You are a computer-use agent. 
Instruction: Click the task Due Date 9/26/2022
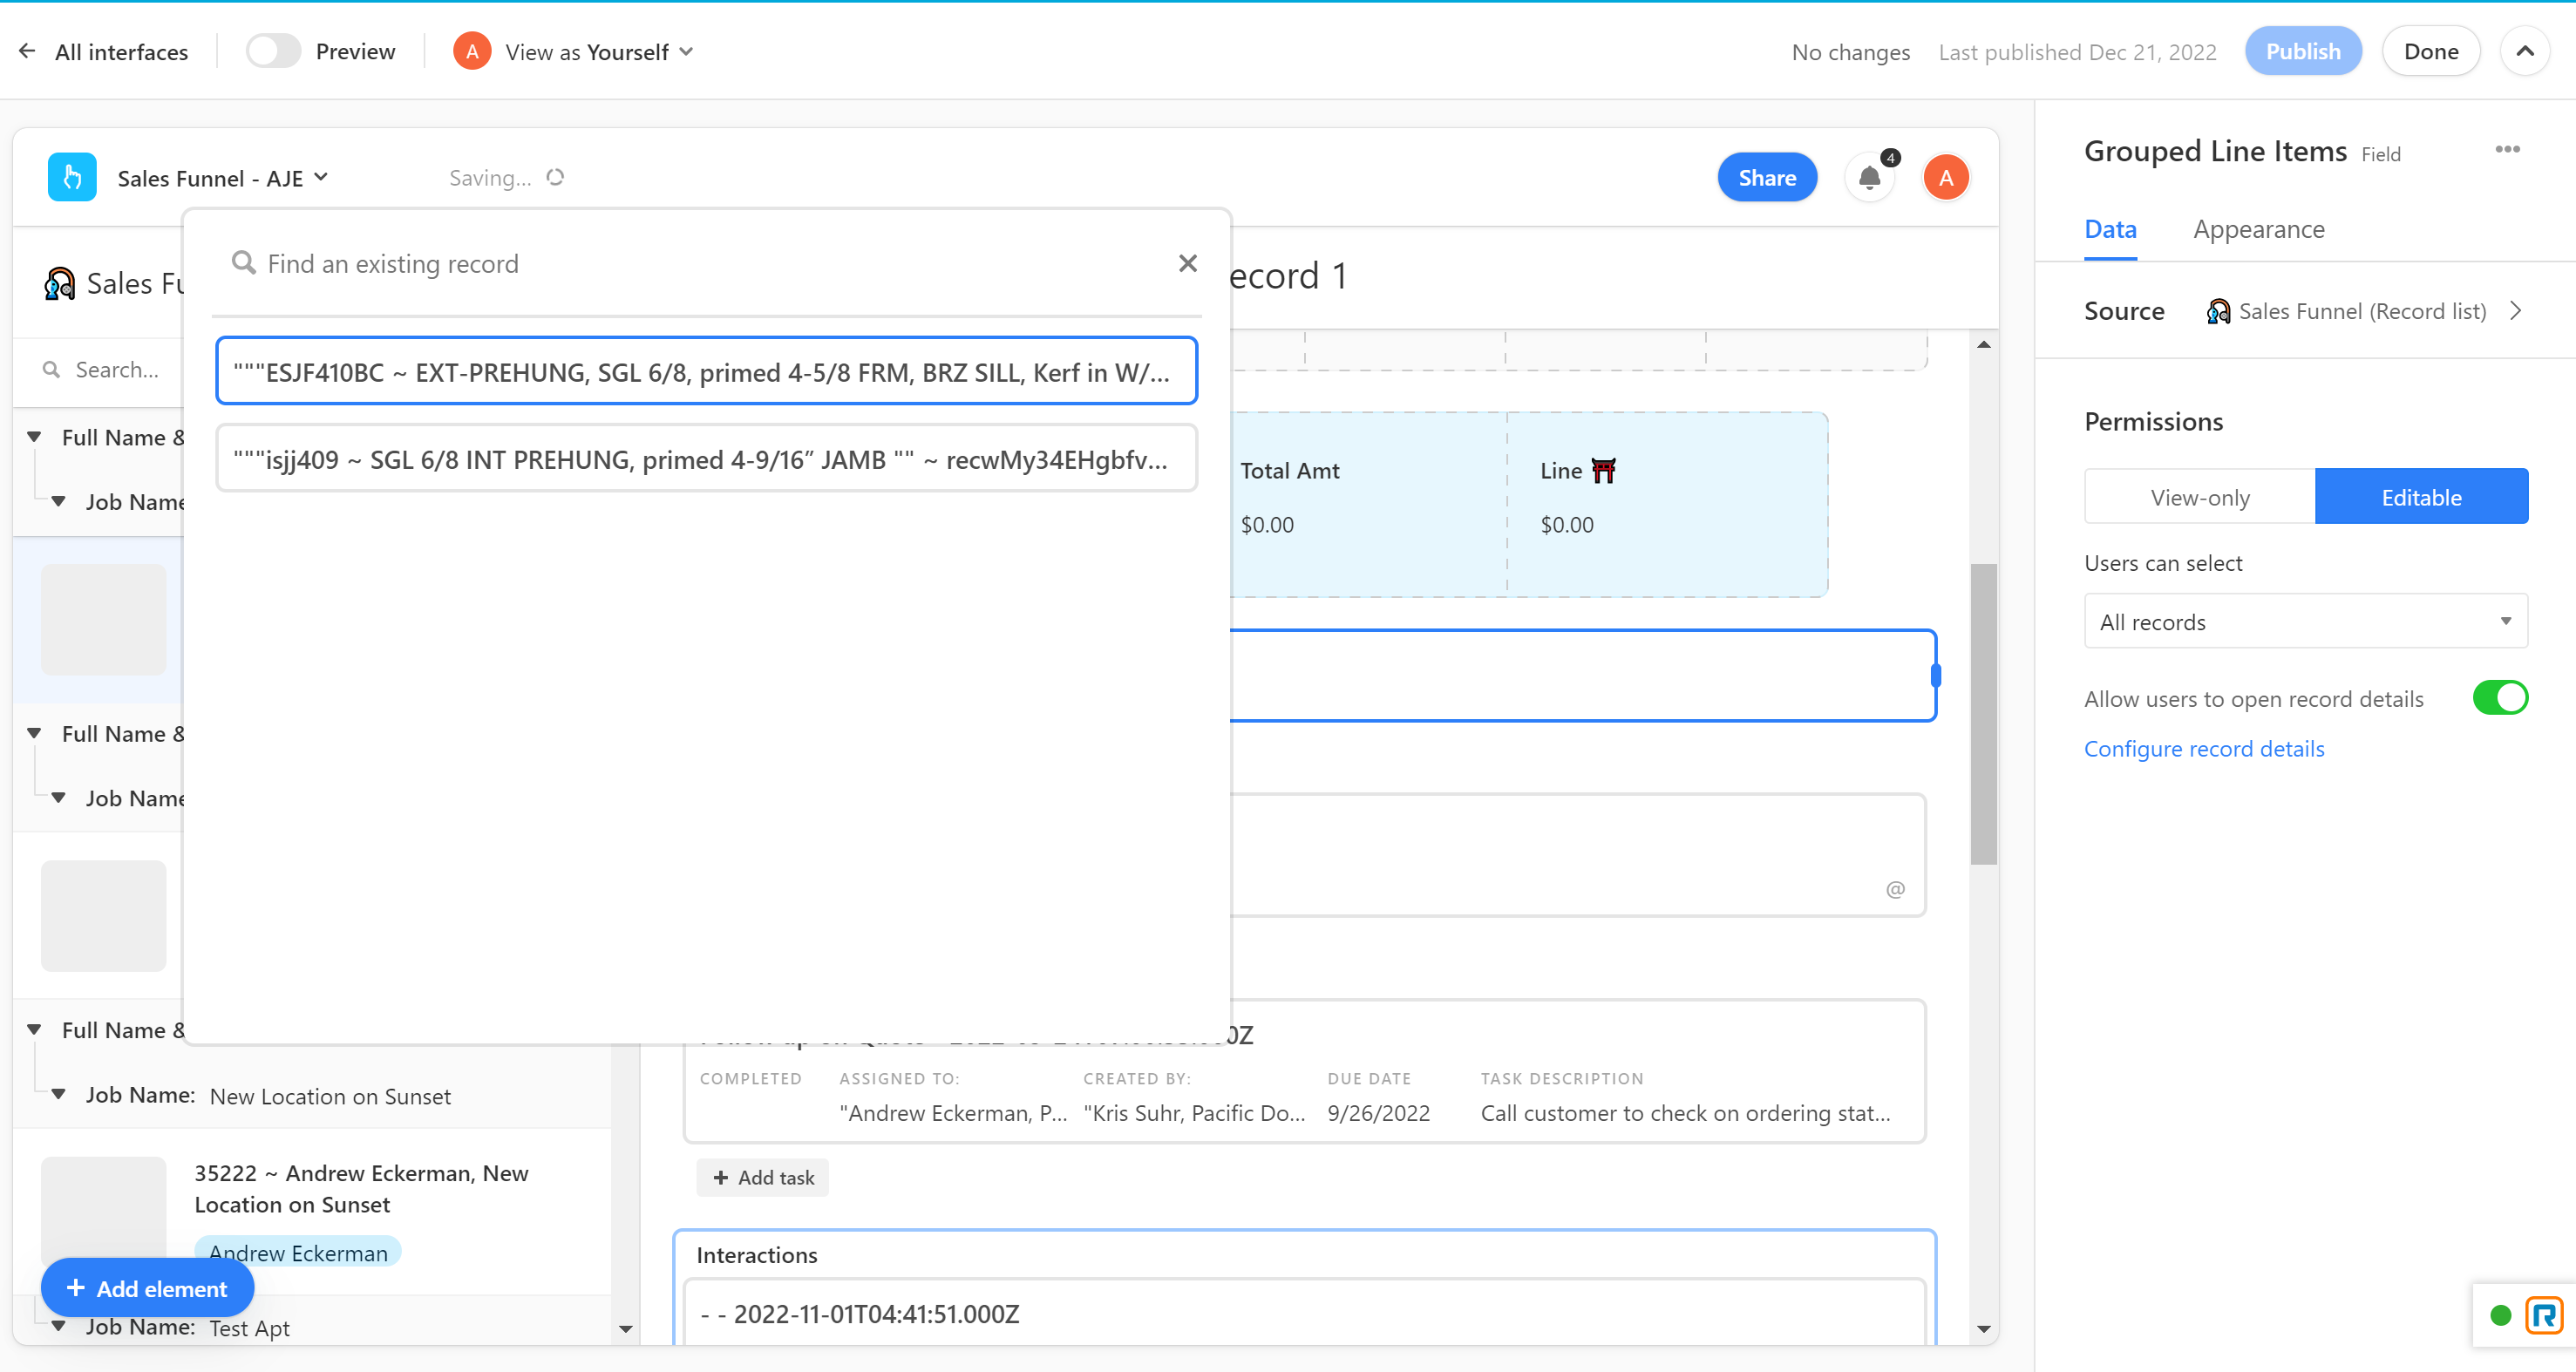pyautogui.click(x=1377, y=1113)
